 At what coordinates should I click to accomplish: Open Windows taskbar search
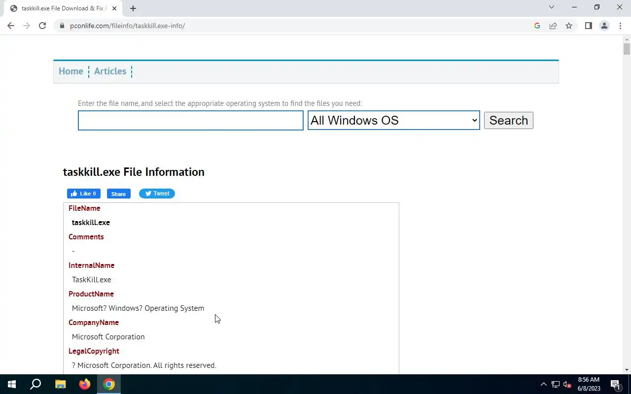tap(35, 384)
